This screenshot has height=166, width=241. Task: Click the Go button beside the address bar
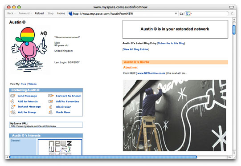181,14
